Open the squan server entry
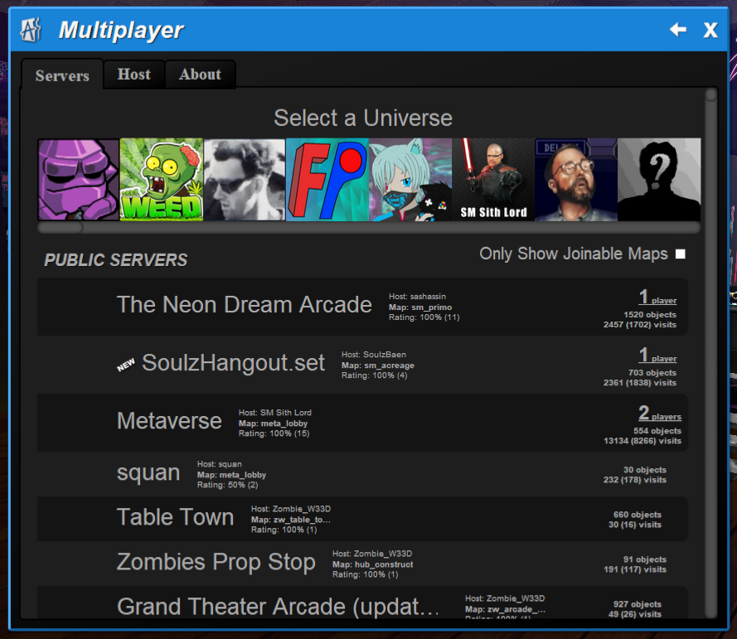This screenshot has width=737, height=639. 362,474
